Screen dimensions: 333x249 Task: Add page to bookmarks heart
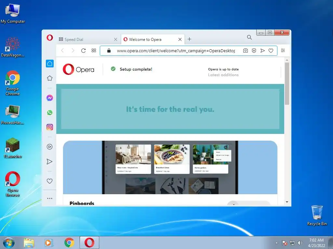271,51
